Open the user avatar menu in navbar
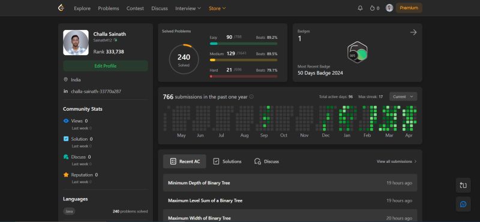This screenshot has width=480, height=222. (x=389, y=8)
